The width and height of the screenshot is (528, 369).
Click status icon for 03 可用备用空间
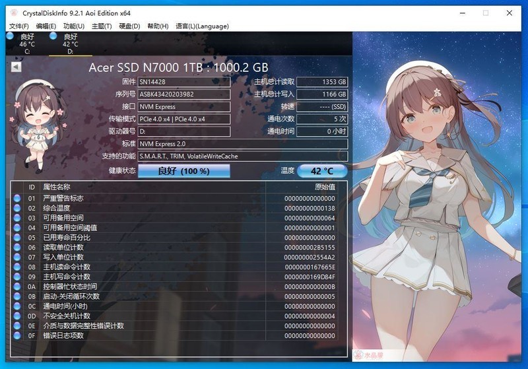(x=17, y=218)
